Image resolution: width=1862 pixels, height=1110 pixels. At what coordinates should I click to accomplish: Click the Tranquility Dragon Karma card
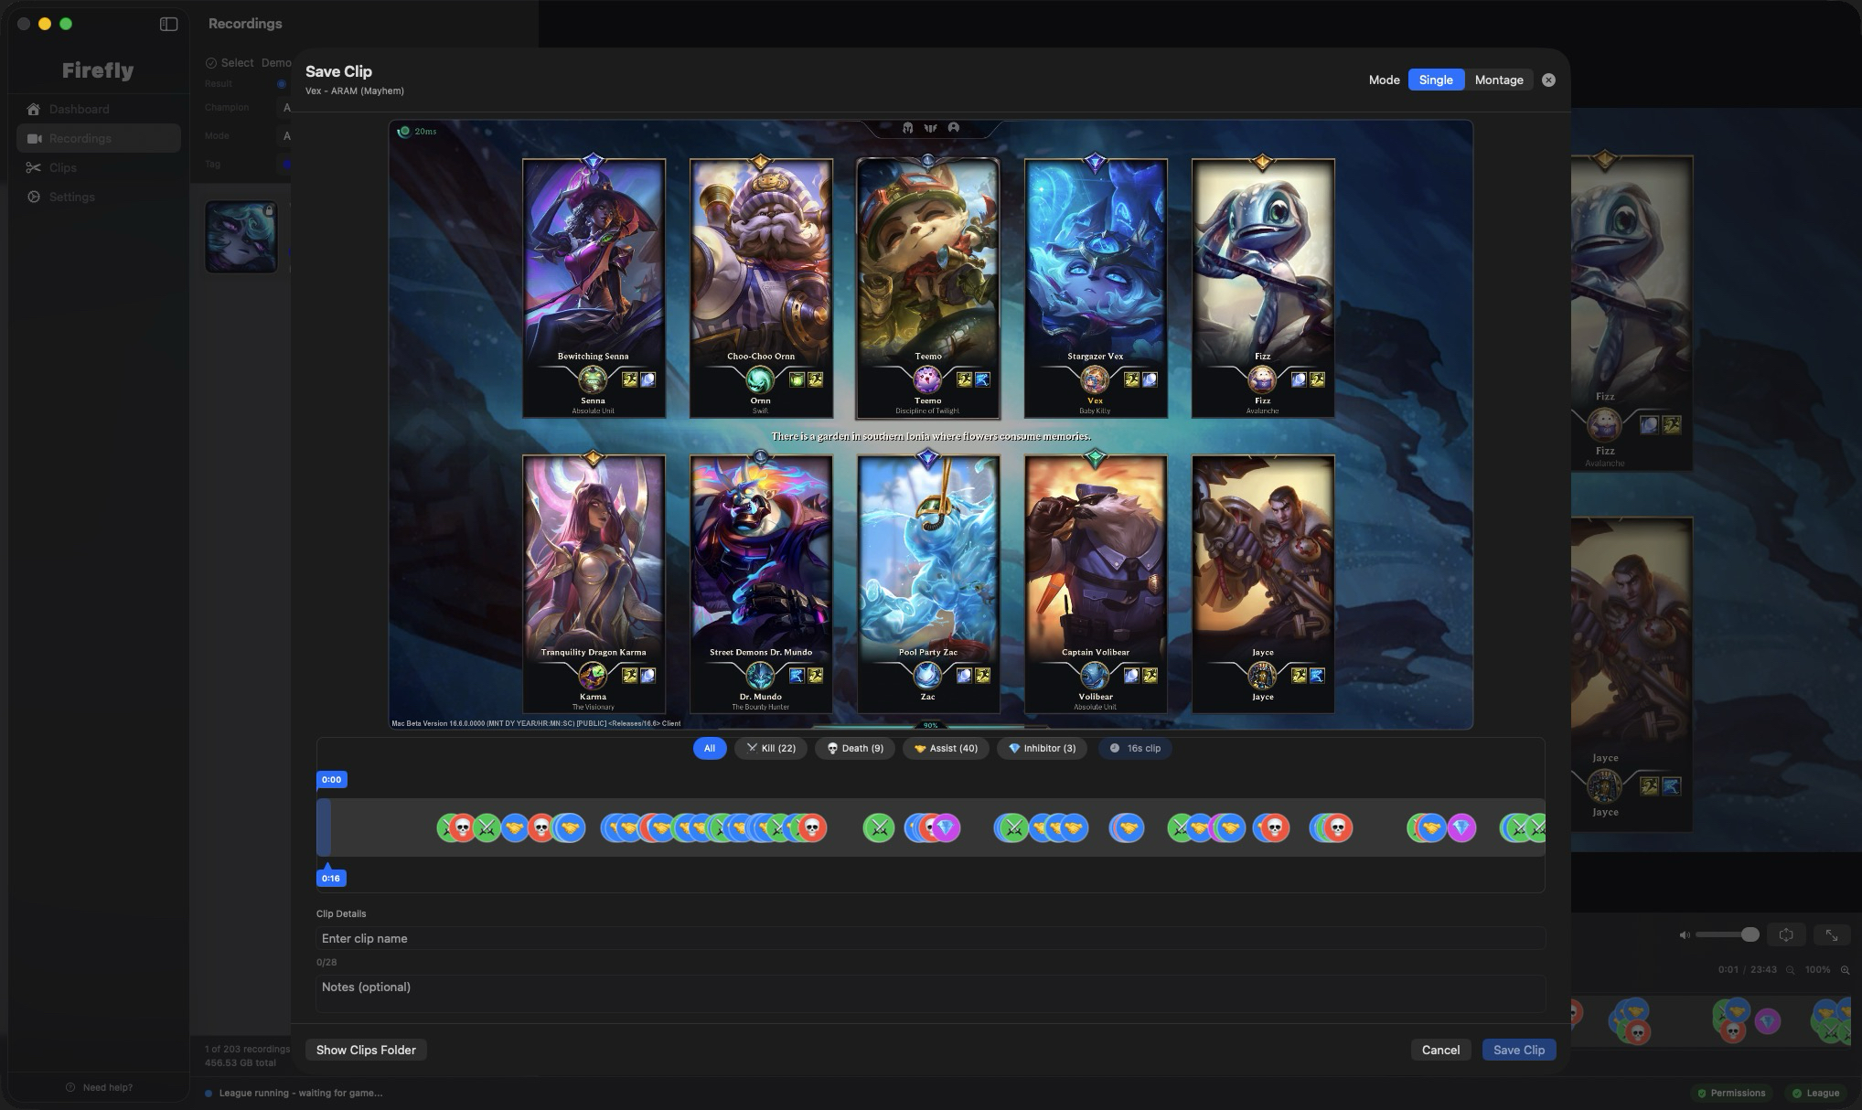594,584
